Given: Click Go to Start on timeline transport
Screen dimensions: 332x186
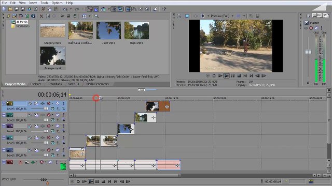Looking at the screenshot, I should click(x=109, y=181).
